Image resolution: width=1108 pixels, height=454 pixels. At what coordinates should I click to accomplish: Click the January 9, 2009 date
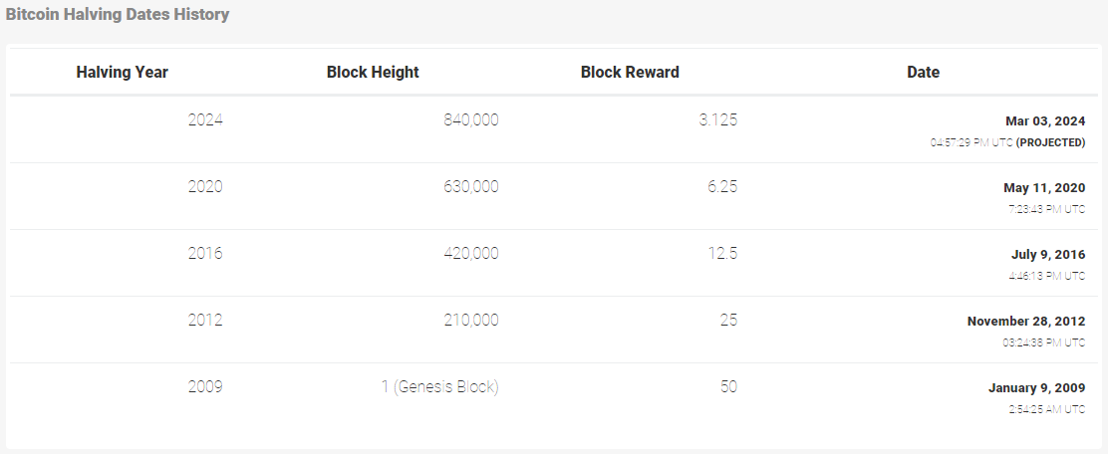point(1036,388)
